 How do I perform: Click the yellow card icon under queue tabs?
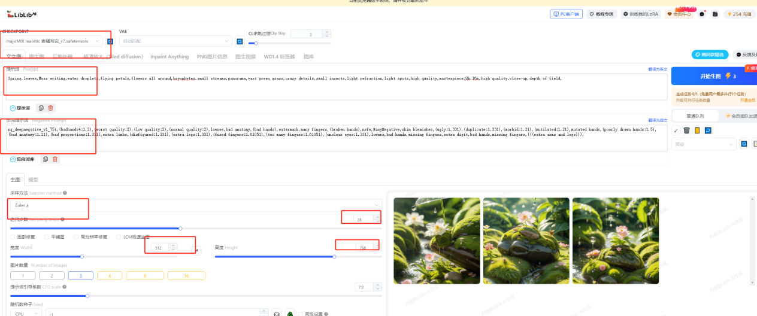click(x=697, y=130)
